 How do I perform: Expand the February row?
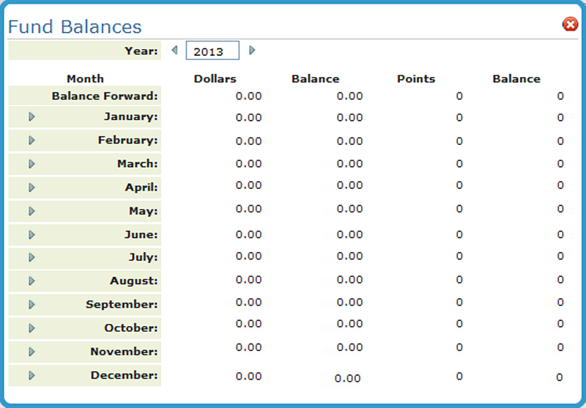(31, 140)
